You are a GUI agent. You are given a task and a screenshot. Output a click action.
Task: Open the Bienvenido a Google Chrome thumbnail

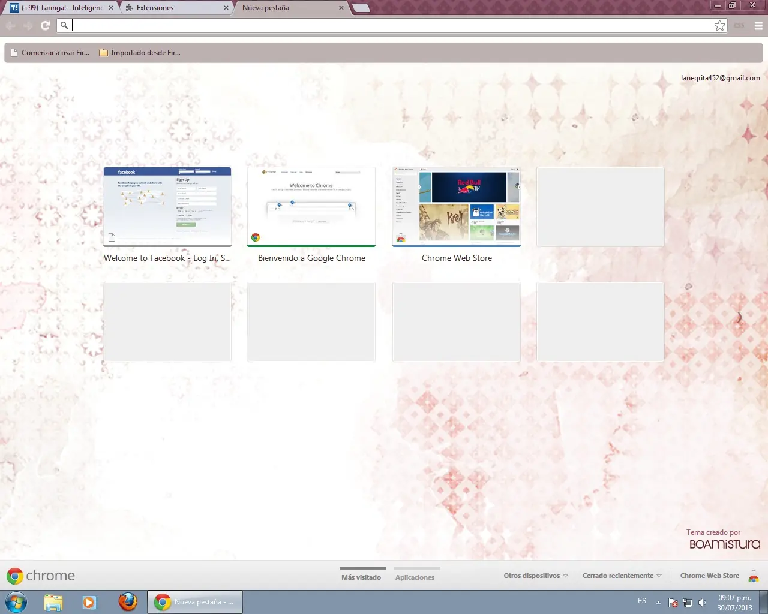311,207
